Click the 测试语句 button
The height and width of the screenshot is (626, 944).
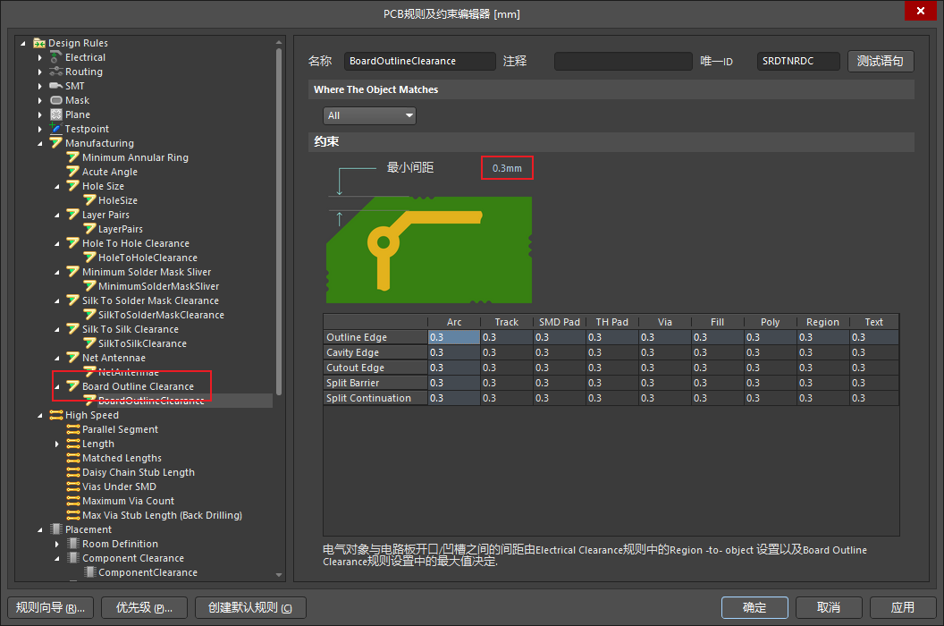pos(881,61)
